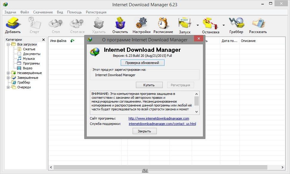This screenshot has height=174, width=290.
Task: Click the disabled Регистрация button in dialog
Action: click(x=180, y=85)
